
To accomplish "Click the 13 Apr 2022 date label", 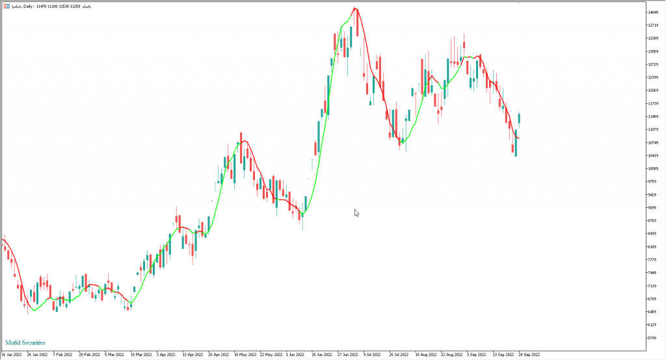I will coord(193,355).
